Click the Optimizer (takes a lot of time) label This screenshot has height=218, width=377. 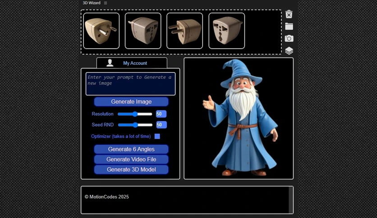(x=121, y=136)
